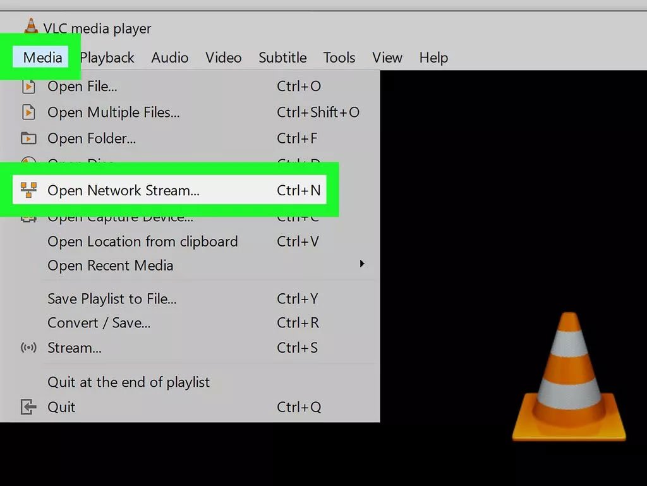
Task: Open the View menu
Action: pos(387,58)
